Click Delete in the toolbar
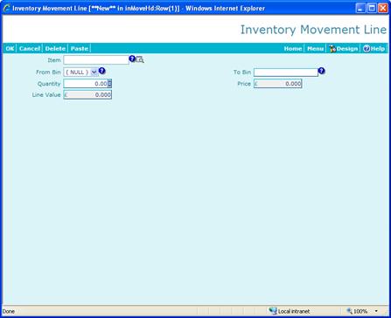 click(x=55, y=49)
